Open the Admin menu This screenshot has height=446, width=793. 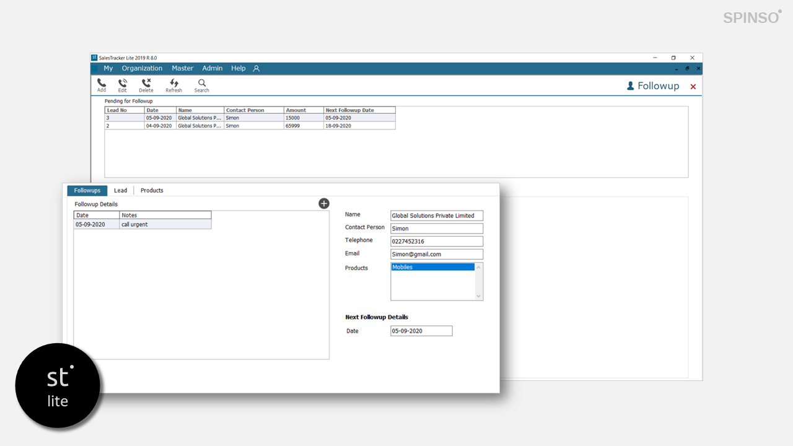click(x=212, y=69)
